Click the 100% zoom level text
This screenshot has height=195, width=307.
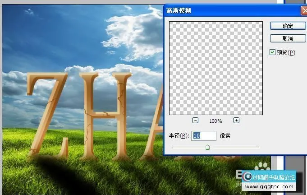(215, 121)
